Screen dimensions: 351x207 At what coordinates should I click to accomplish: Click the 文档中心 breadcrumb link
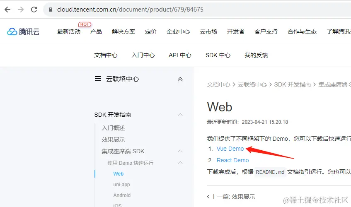[218, 84]
